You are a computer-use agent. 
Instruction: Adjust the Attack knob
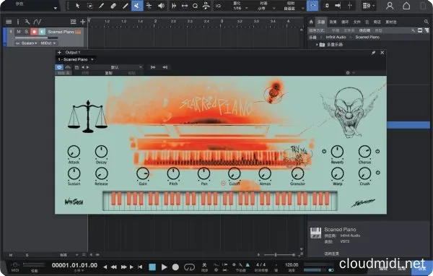pos(74,152)
